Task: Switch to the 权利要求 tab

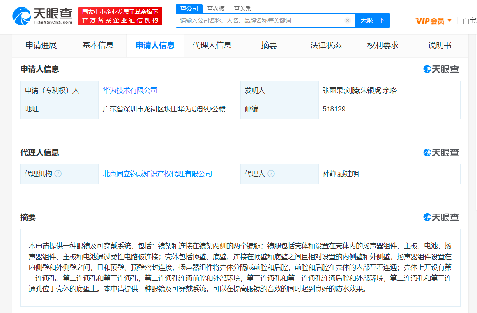Action: point(383,46)
